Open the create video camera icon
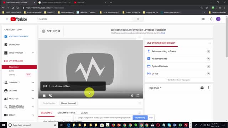This screenshot has height=128, width=228. pos(203,19)
